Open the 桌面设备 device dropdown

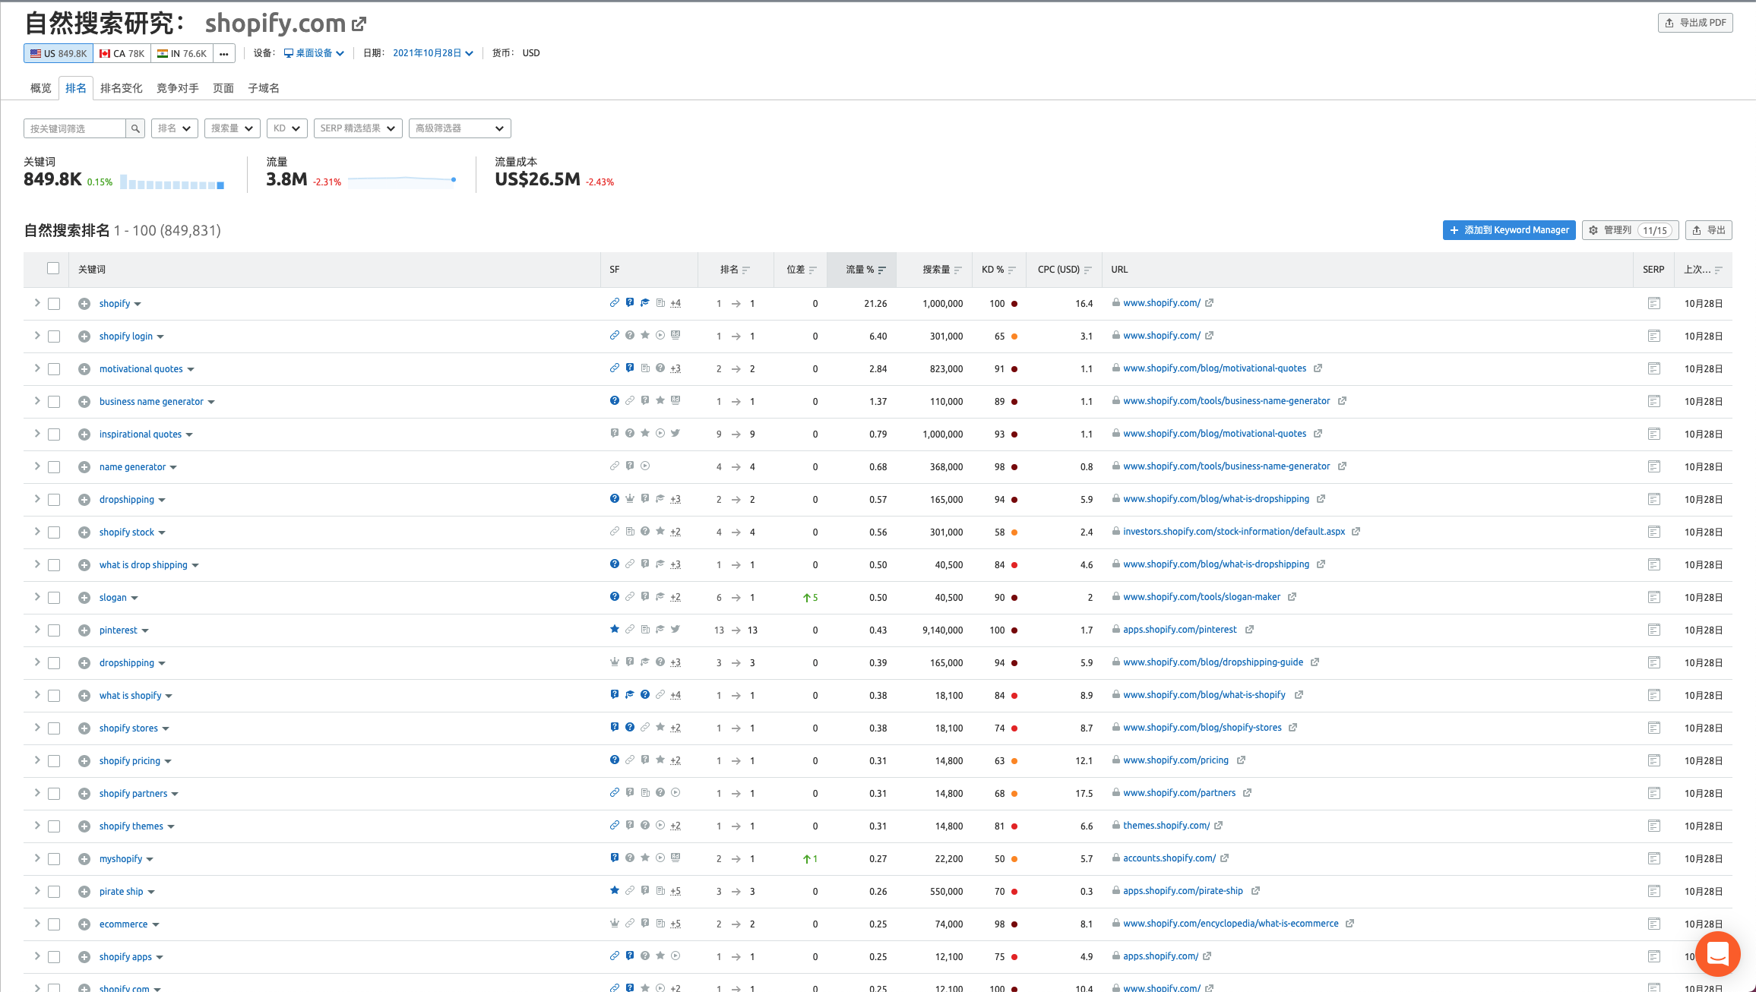[314, 53]
